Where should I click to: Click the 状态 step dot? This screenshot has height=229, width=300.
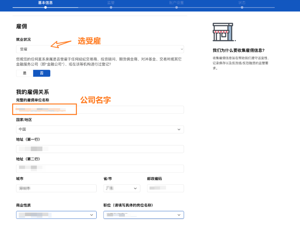tap(242, 7)
